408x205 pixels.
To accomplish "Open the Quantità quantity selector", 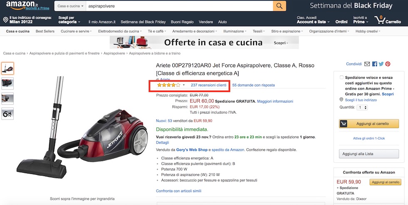I will coord(363,107).
